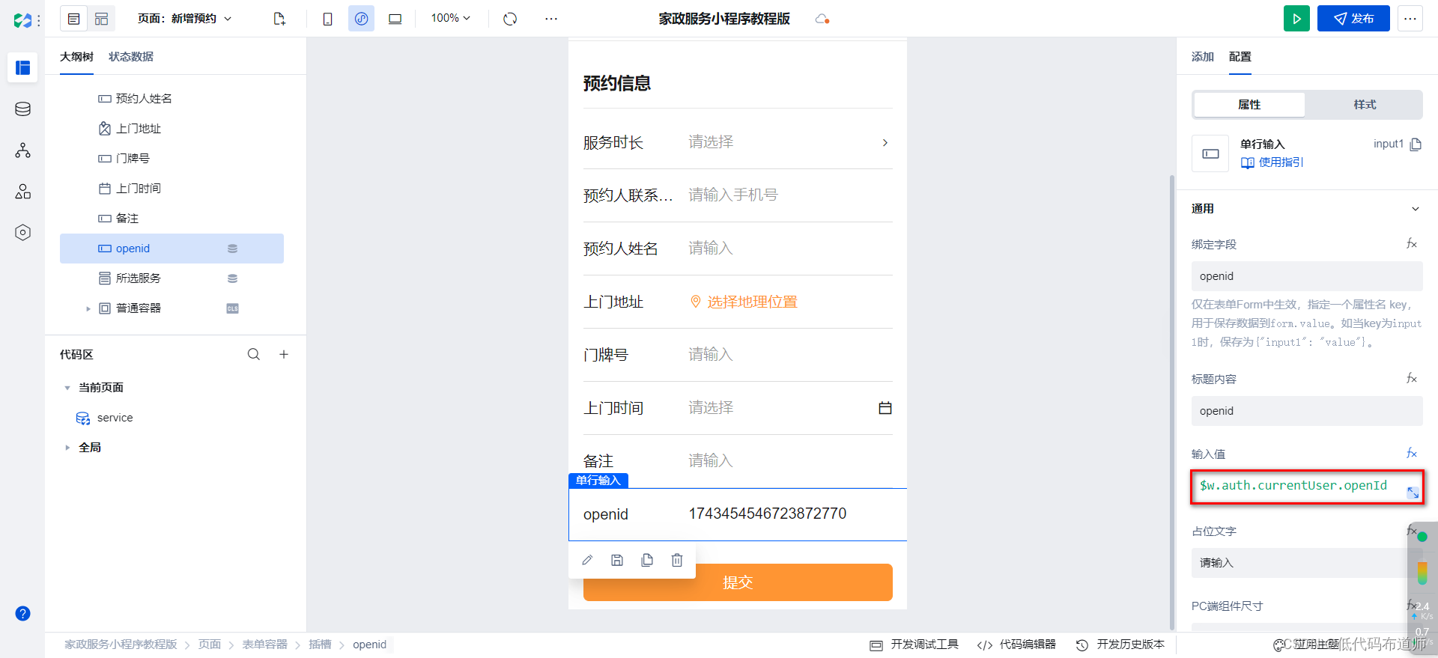
Task: Open the app settings hexagon icon
Action: pyautogui.click(x=23, y=233)
